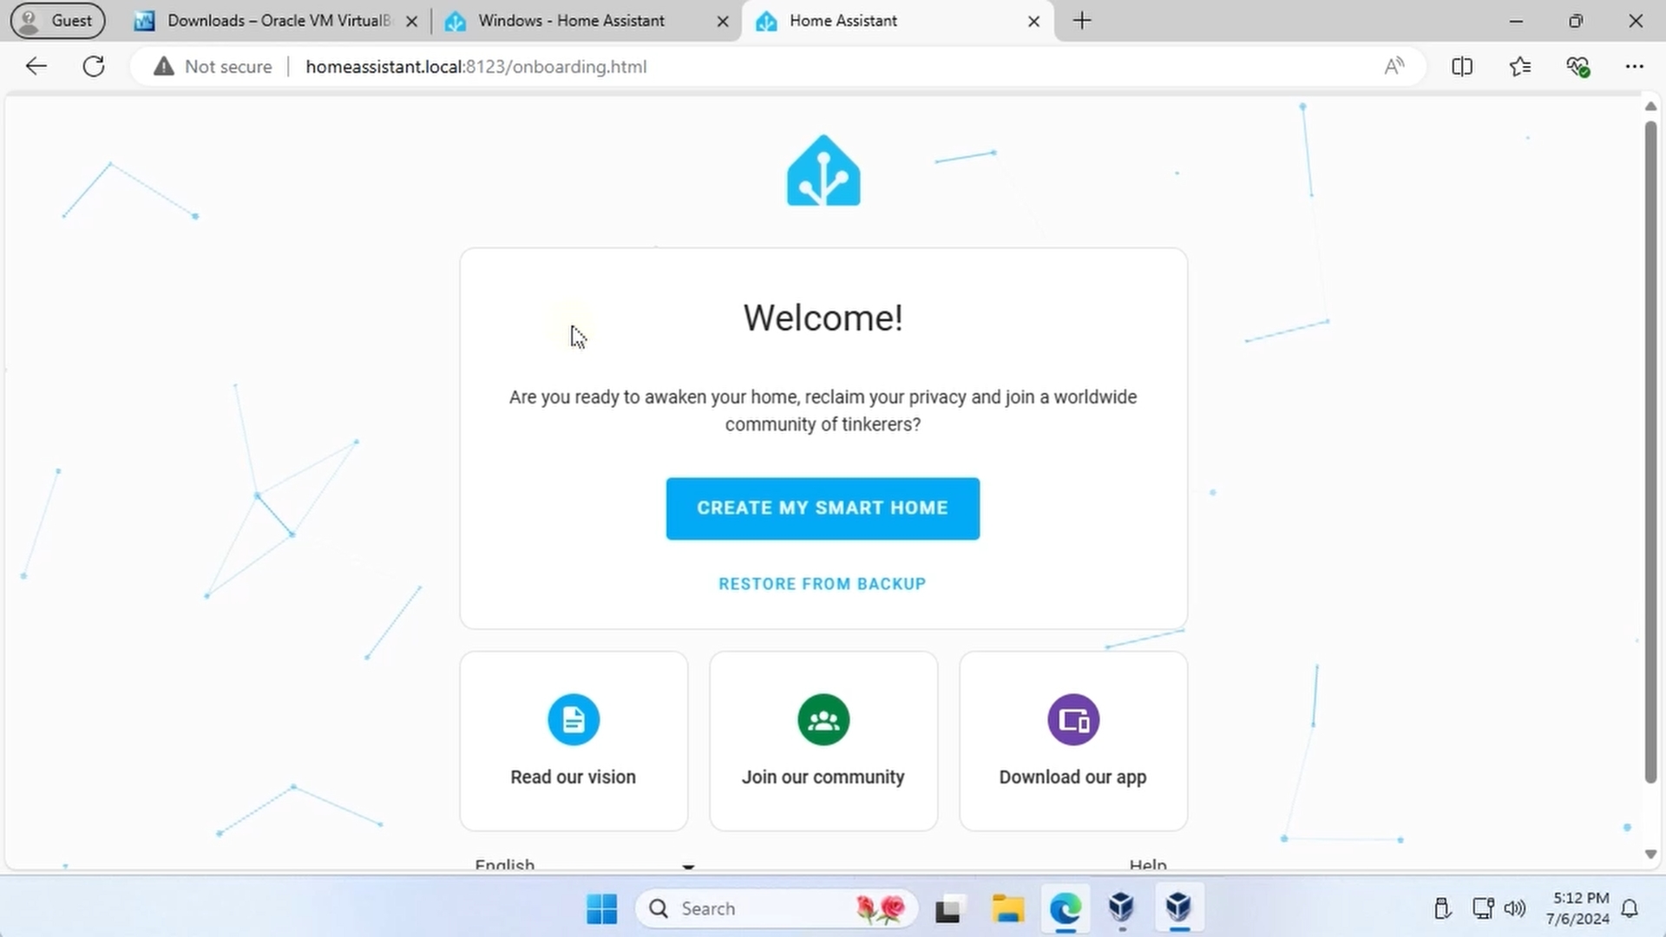Screen dimensions: 1666x937
Task: Open Settings and more menu
Action: click(x=1635, y=66)
